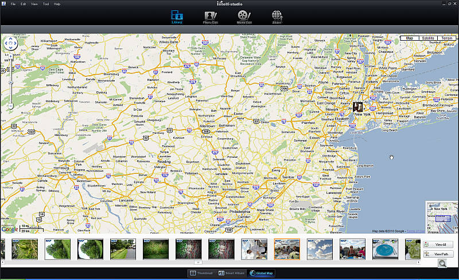Click the photo marker on New York
Screen dimensions: 459x280
coord(358,107)
